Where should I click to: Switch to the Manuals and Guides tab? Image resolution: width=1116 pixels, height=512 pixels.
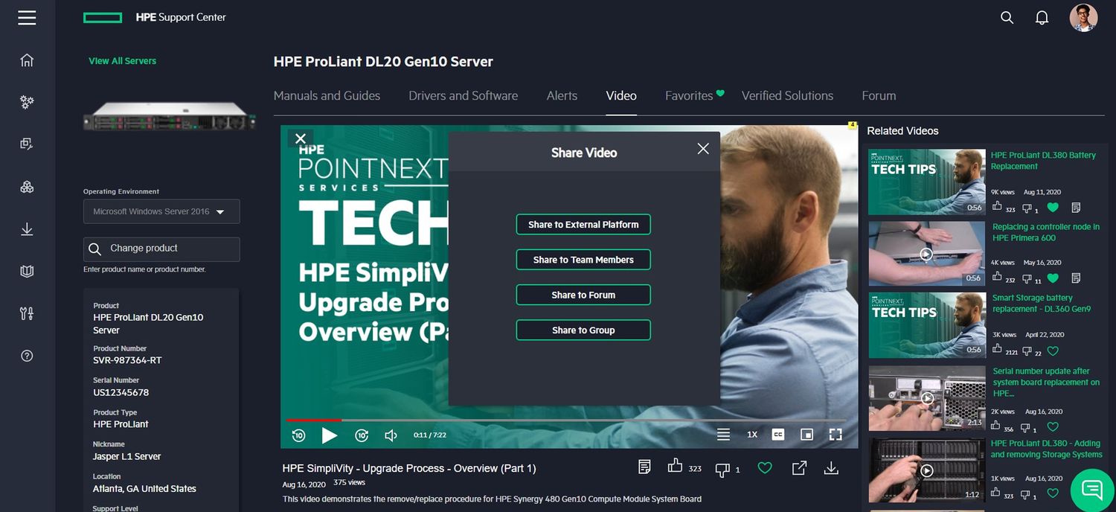327,96
